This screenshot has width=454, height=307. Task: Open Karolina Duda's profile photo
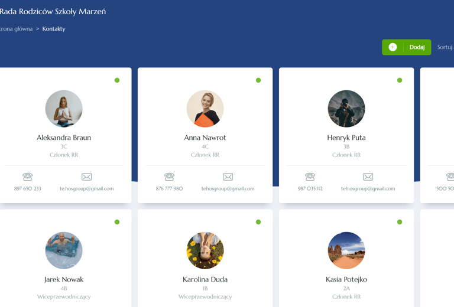[x=205, y=250]
